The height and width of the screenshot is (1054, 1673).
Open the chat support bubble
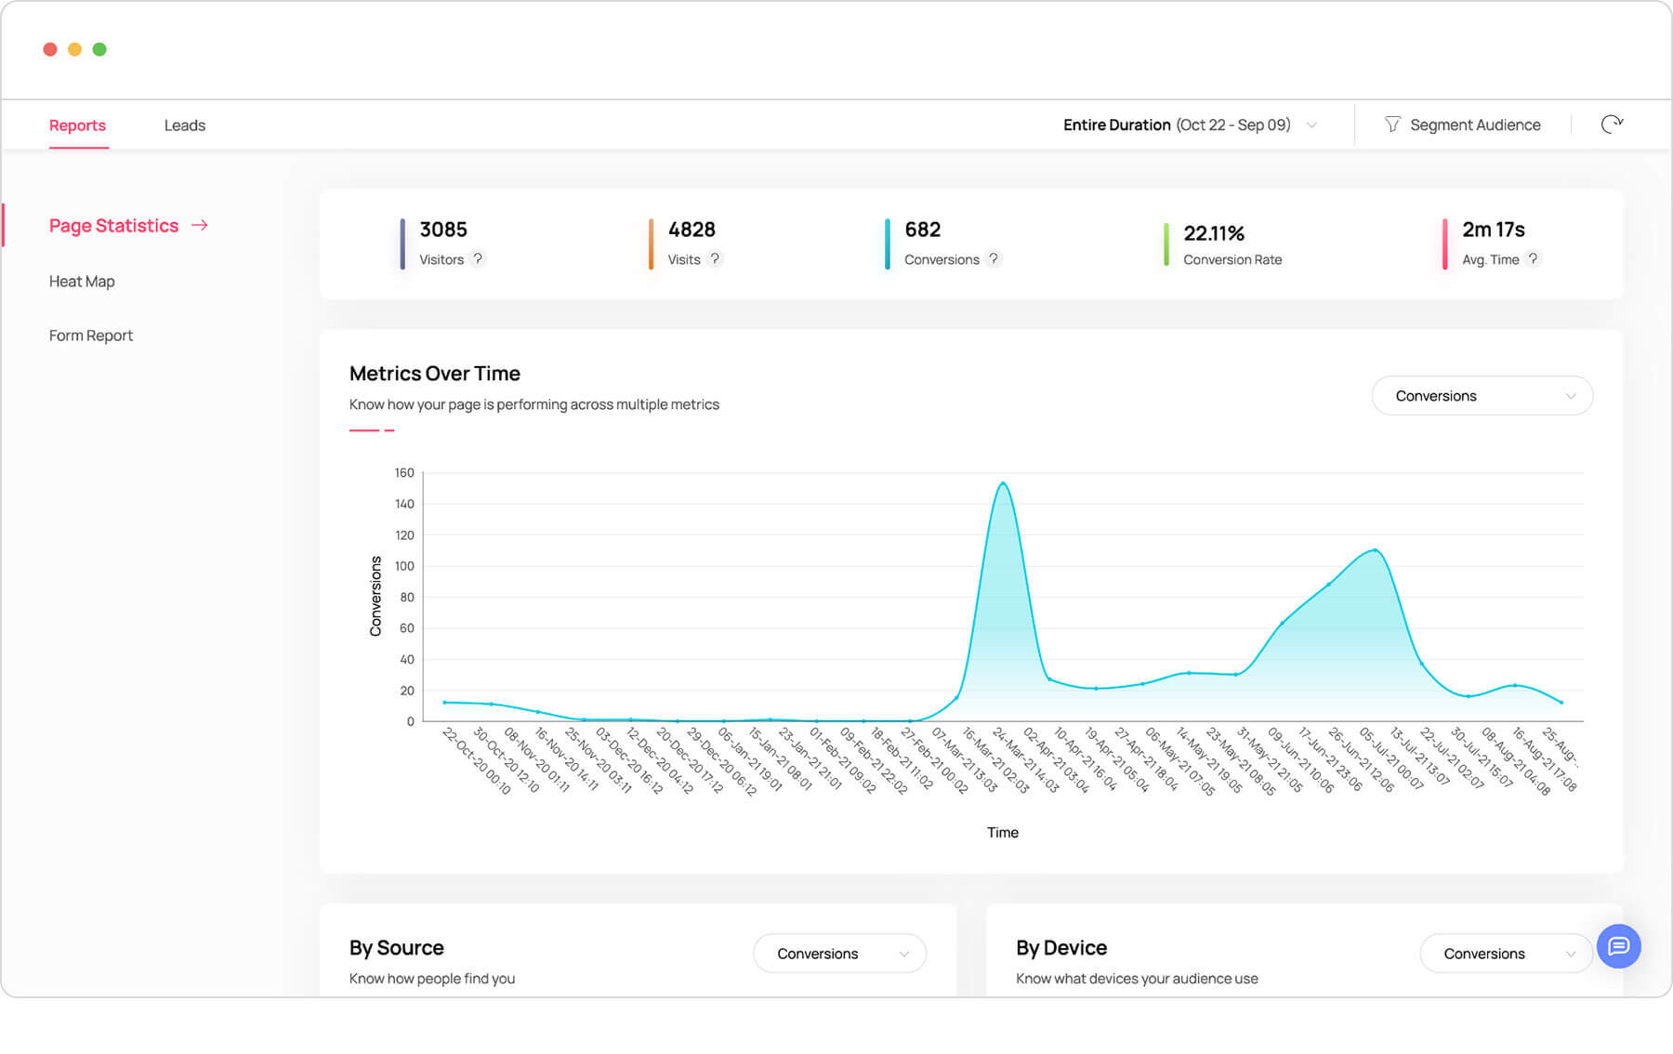pyautogui.click(x=1618, y=946)
